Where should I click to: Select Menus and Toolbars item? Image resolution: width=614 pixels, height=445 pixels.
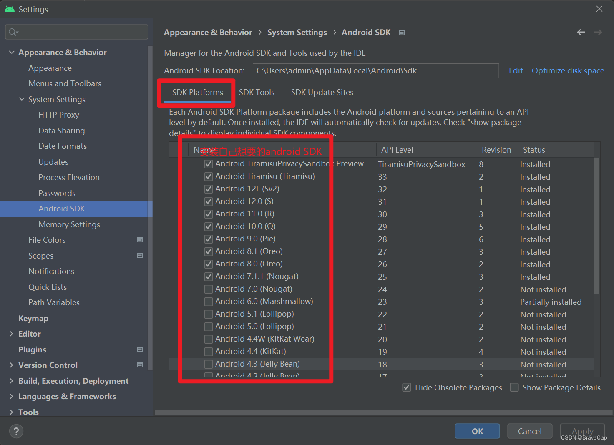click(65, 83)
